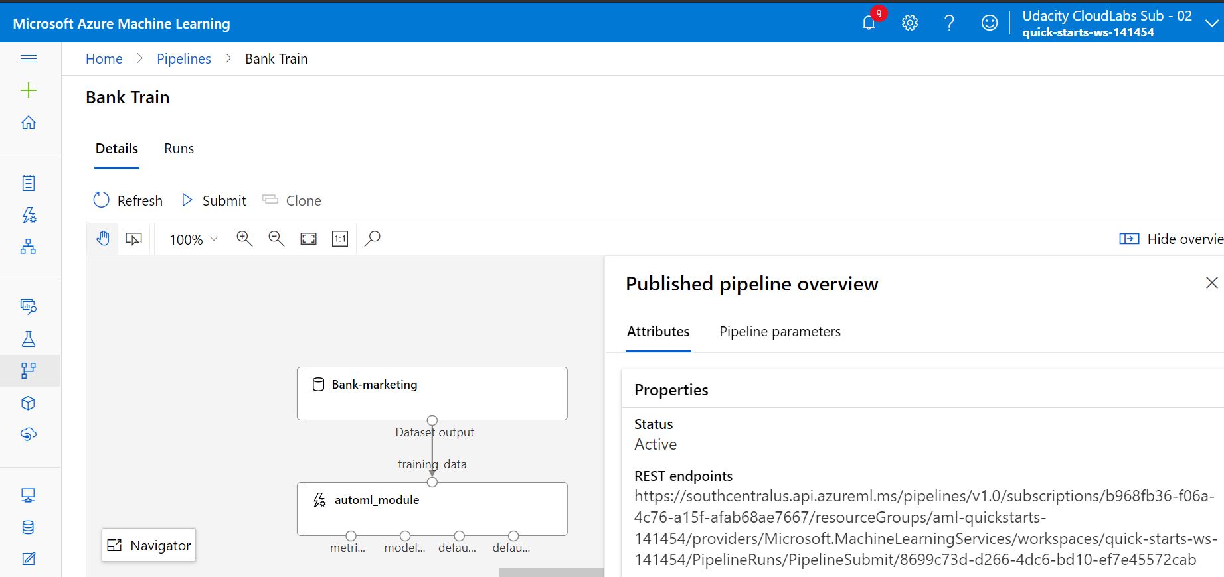
Task: Click the zoom out magnifier icon
Action: point(276,239)
